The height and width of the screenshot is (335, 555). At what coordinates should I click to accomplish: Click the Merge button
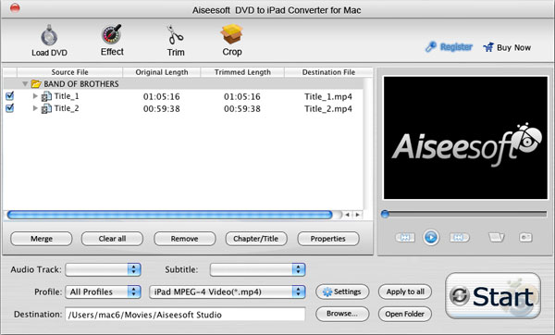(42, 239)
